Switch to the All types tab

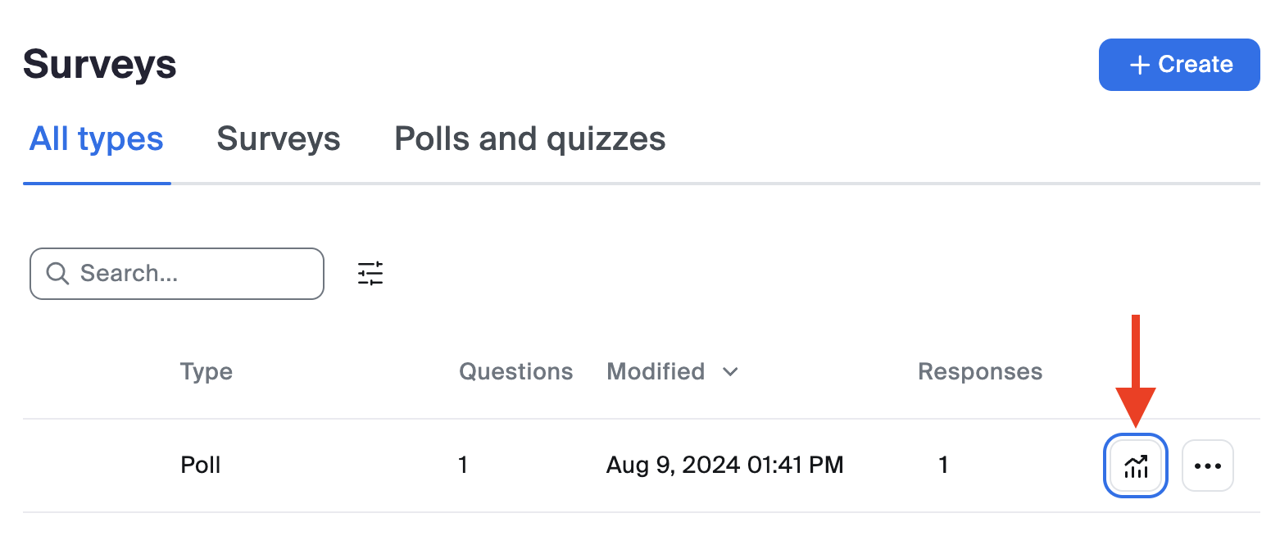97,139
